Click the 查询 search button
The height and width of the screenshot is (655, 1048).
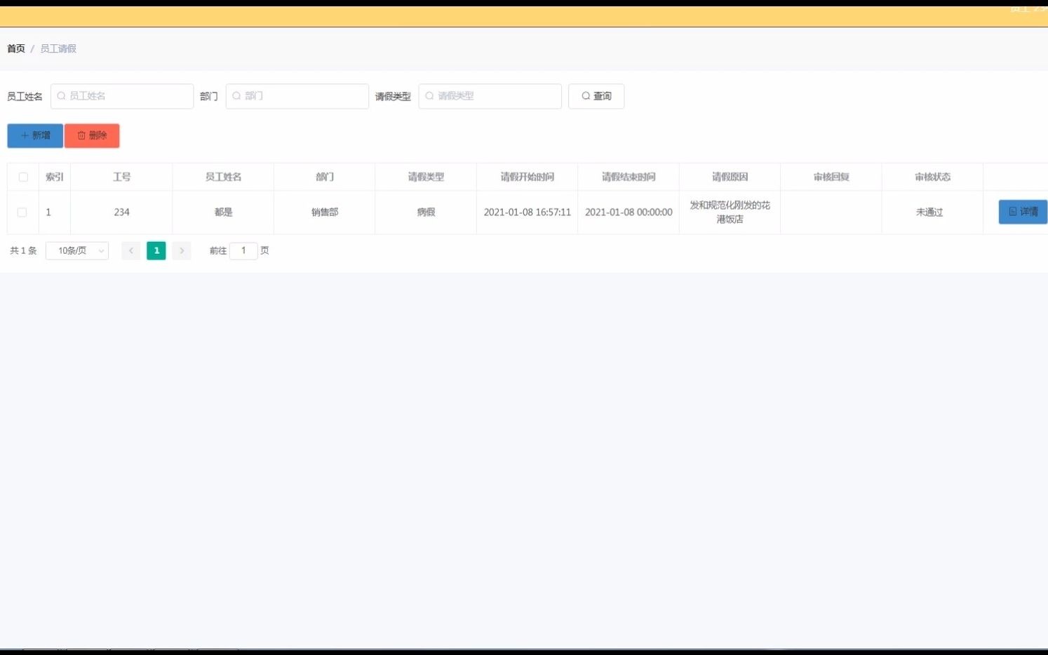click(596, 96)
